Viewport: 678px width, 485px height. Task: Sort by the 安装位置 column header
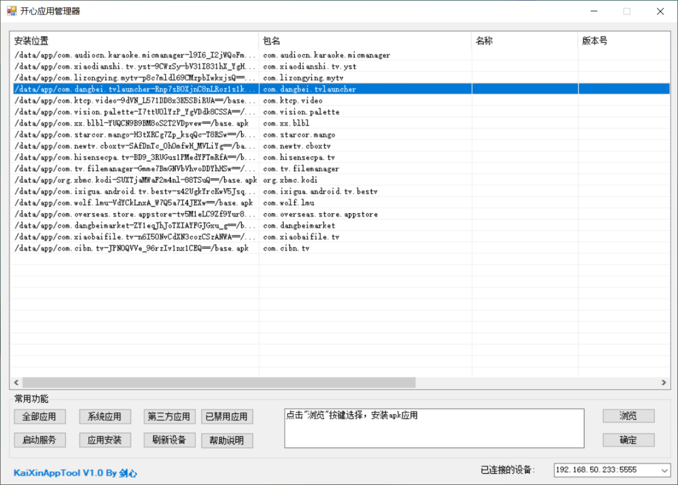[x=134, y=41]
